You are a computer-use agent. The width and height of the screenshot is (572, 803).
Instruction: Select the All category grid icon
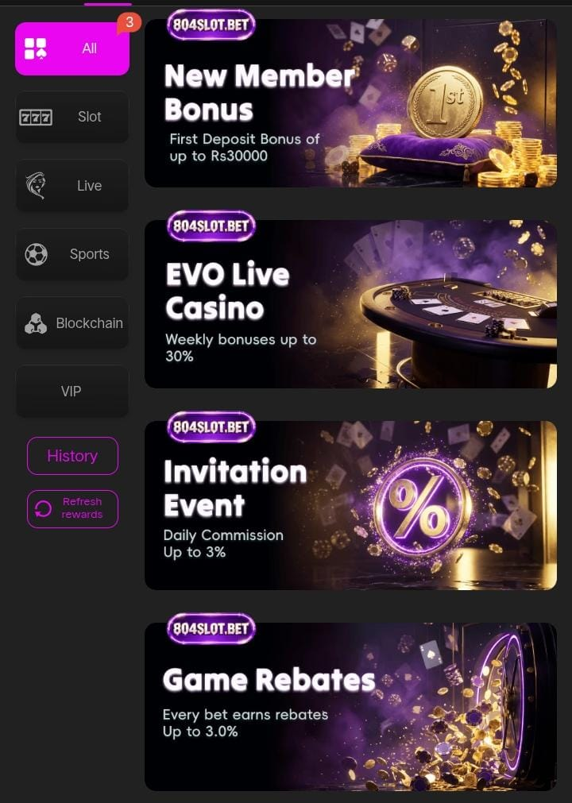35,48
